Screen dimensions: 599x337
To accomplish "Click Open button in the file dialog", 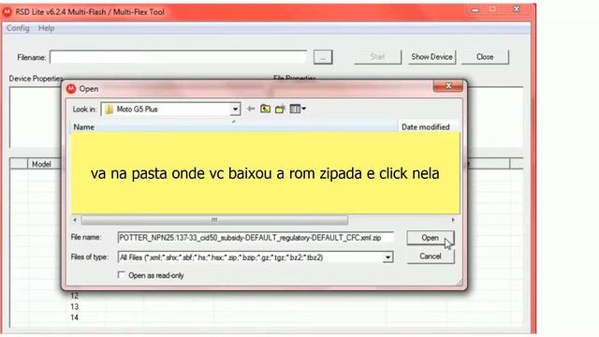I will pyautogui.click(x=431, y=238).
